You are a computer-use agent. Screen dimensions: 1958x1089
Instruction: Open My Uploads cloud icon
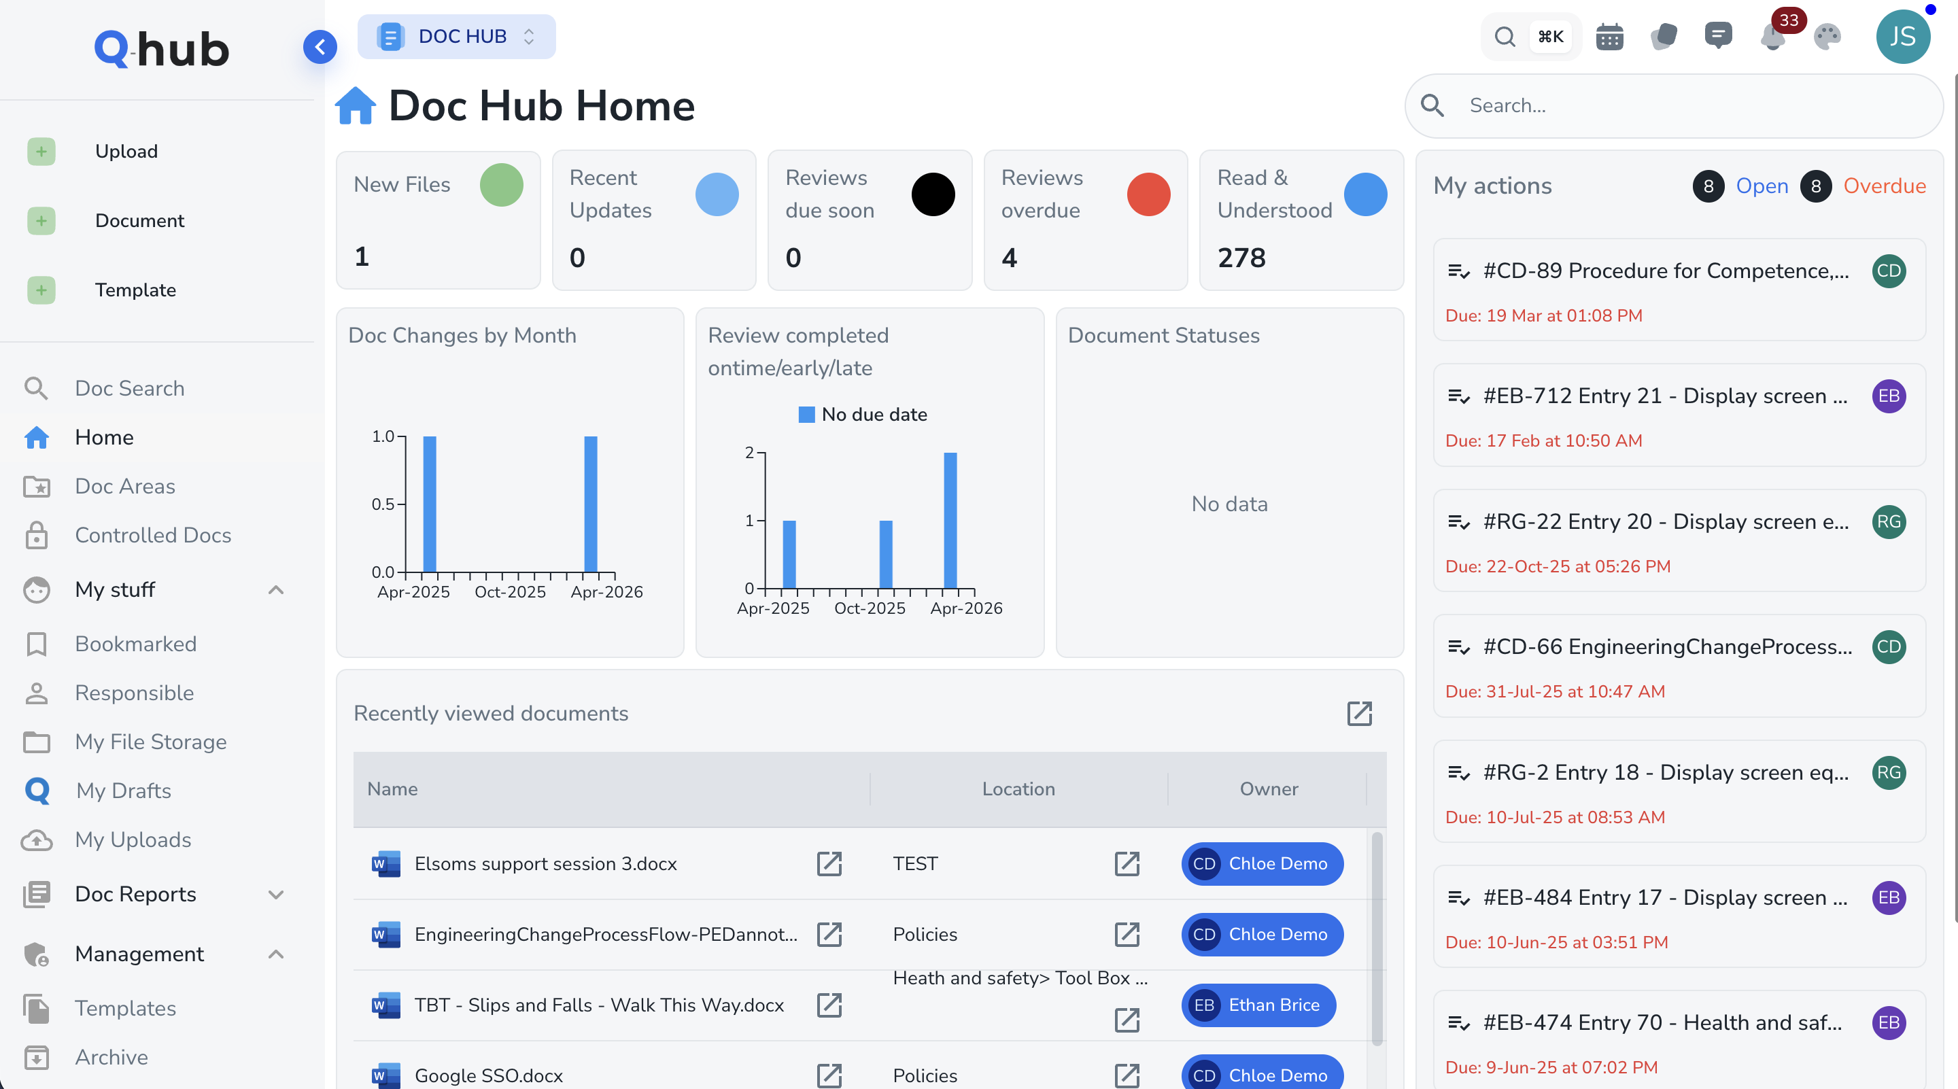(37, 840)
